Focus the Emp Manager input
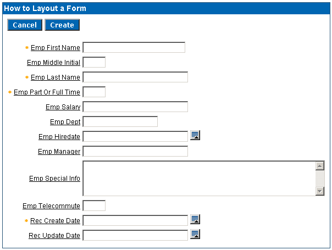 pyautogui.click(x=135, y=151)
